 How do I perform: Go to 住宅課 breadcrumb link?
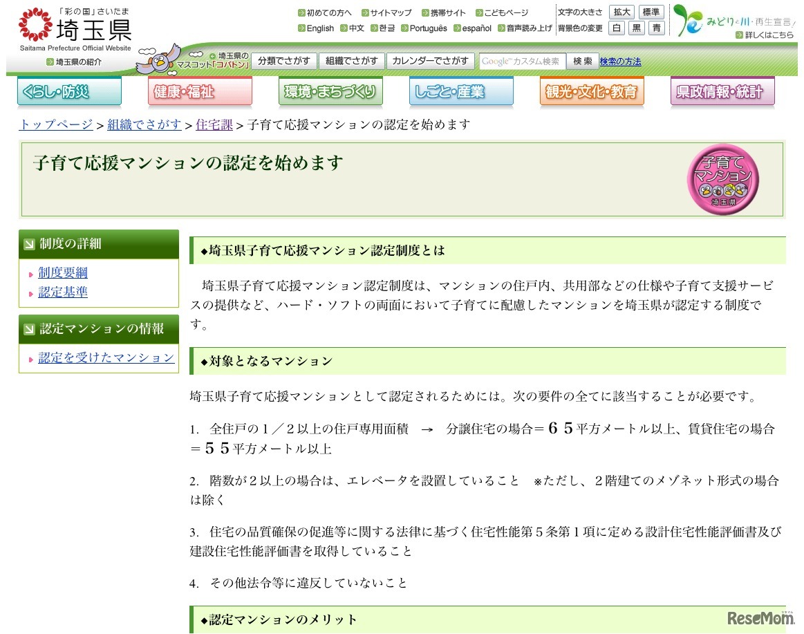pos(214,124)
